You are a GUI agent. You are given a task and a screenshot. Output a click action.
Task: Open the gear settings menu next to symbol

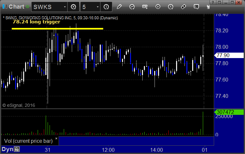click(x=73, y=7)
